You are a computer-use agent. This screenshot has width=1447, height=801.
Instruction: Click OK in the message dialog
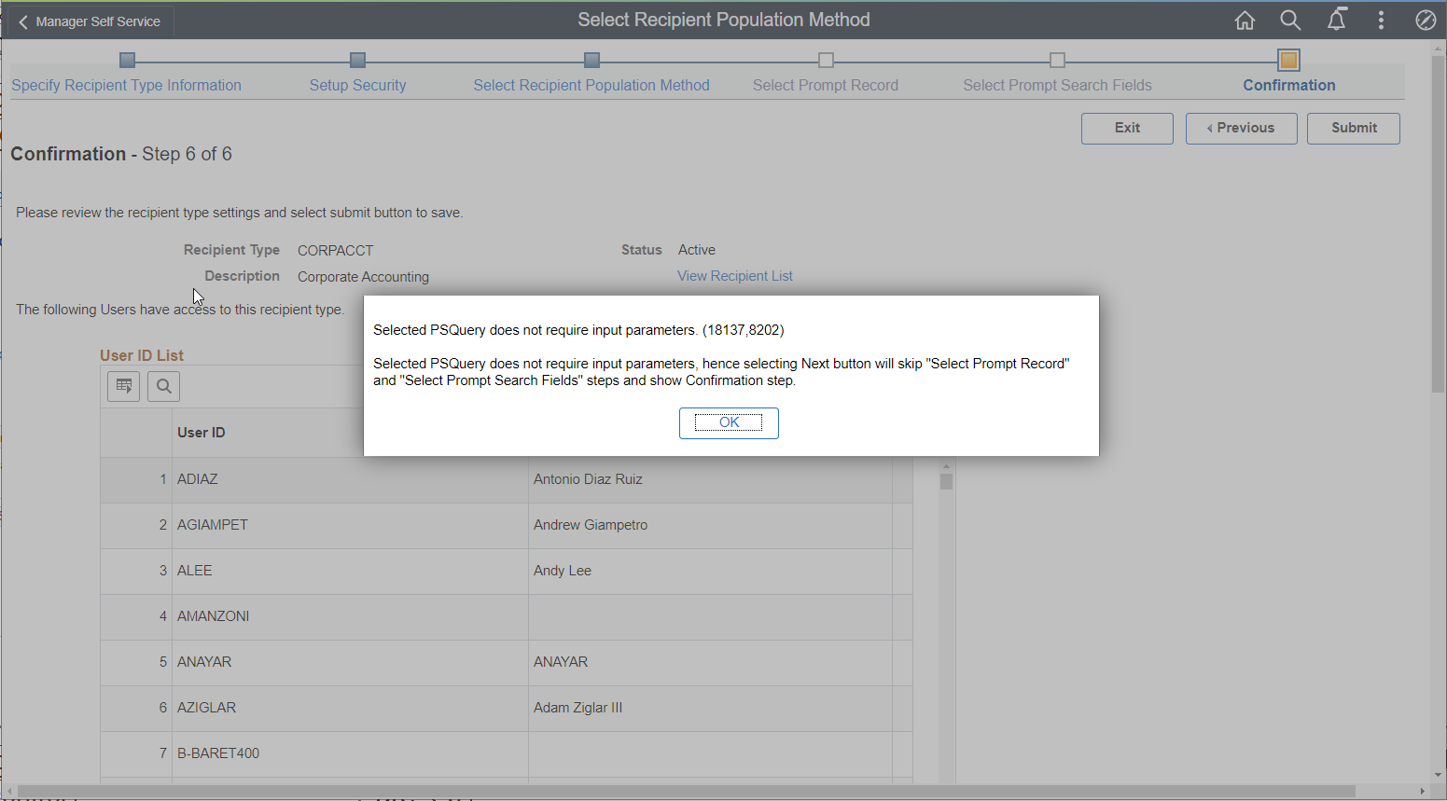pyautogui.click(x=729, y=423)
